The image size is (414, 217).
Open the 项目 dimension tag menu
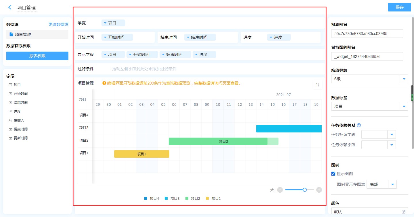tap(113, 23)
